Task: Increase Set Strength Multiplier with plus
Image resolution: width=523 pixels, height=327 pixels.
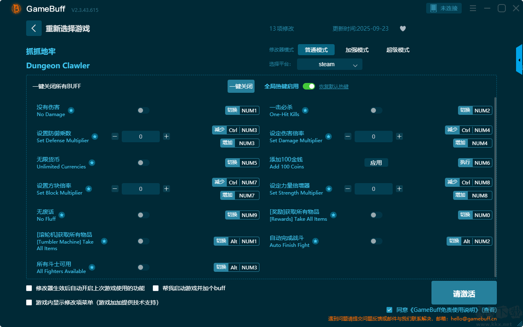Action: 399,189
